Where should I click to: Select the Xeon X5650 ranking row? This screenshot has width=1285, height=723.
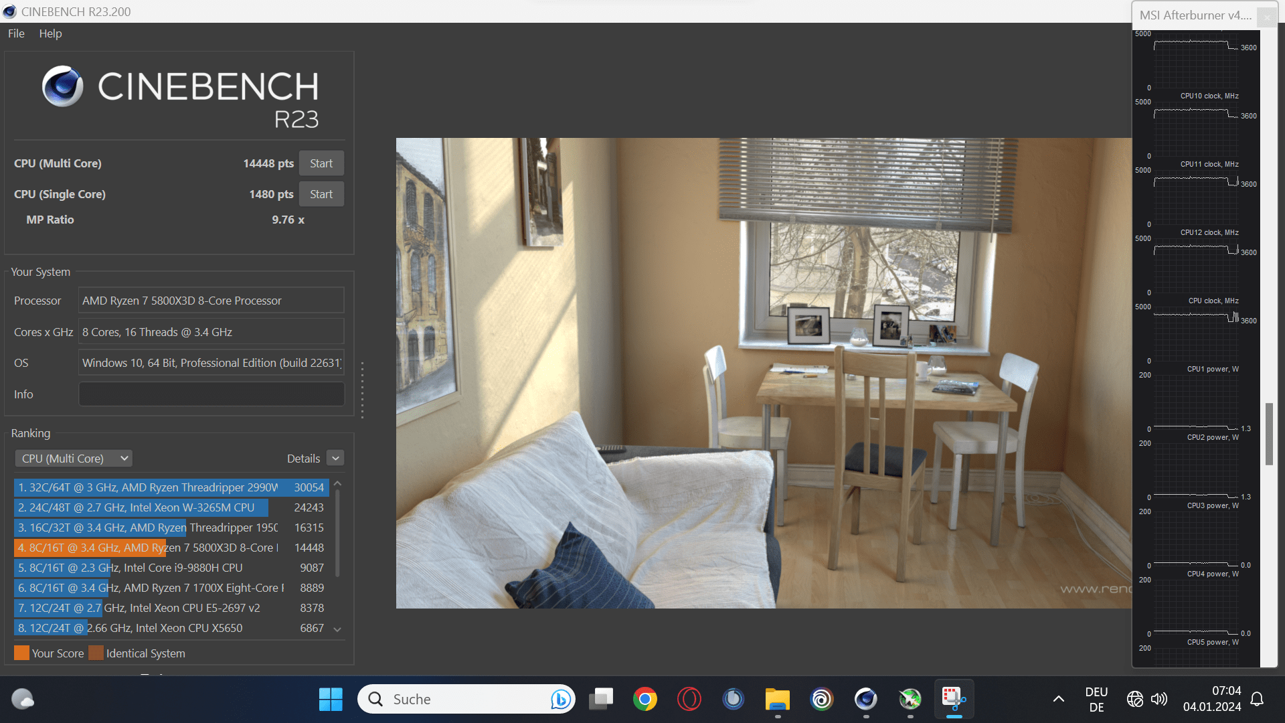click(x=171, y=628)
